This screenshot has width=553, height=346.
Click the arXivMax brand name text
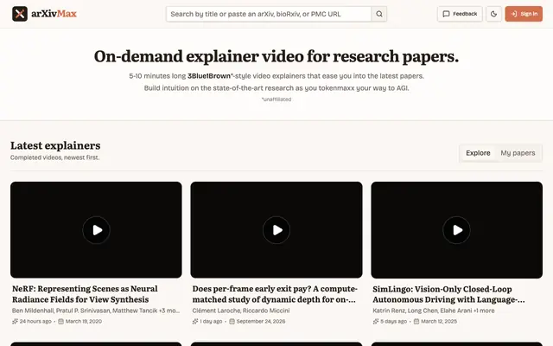coord(54,14)
